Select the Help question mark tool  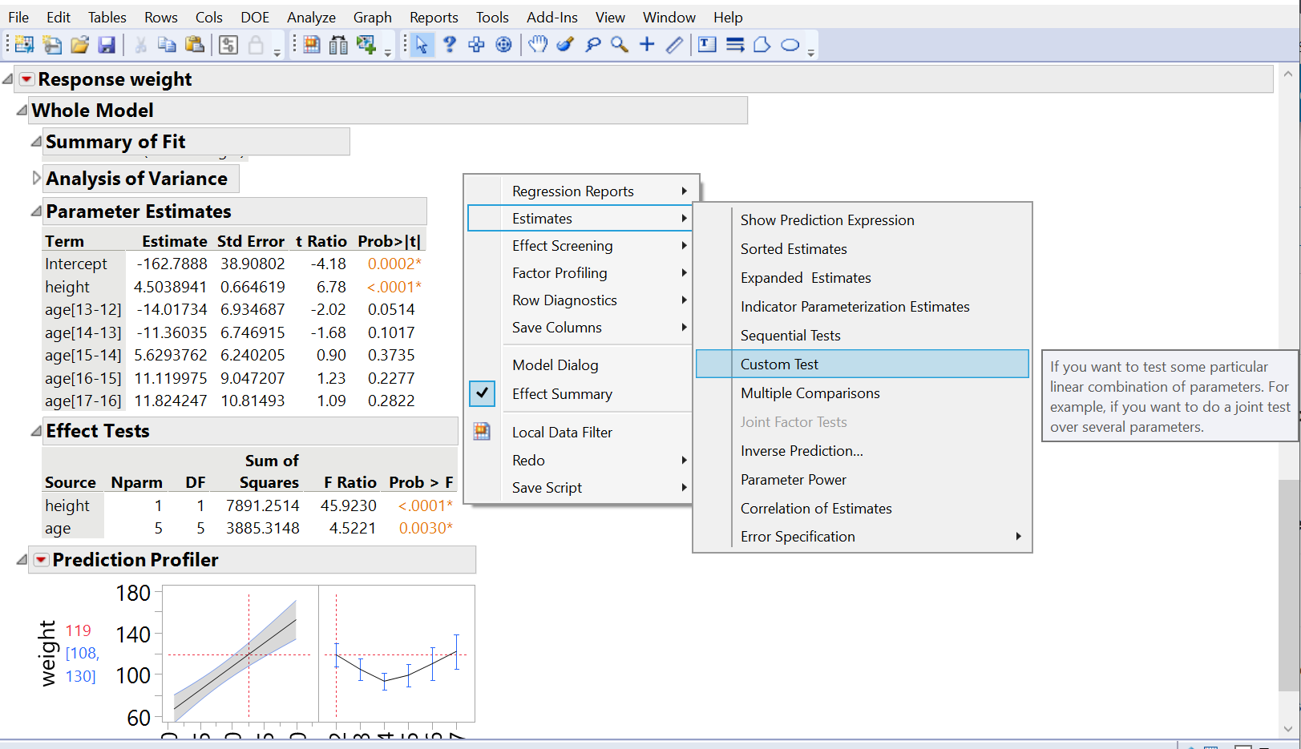click(449, 44)
